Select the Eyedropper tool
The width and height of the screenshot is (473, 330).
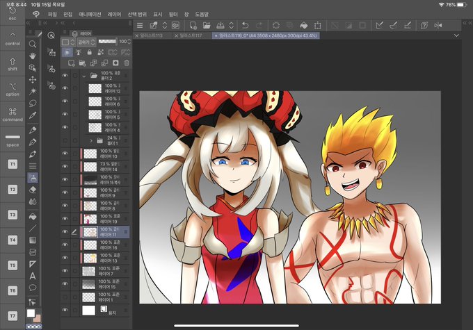pyautogui.click(x=33, y=115)
